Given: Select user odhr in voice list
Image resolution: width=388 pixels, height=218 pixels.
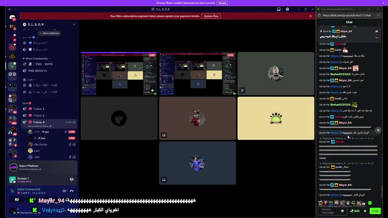Looking at the screenshot, I should tap(52, 157).
